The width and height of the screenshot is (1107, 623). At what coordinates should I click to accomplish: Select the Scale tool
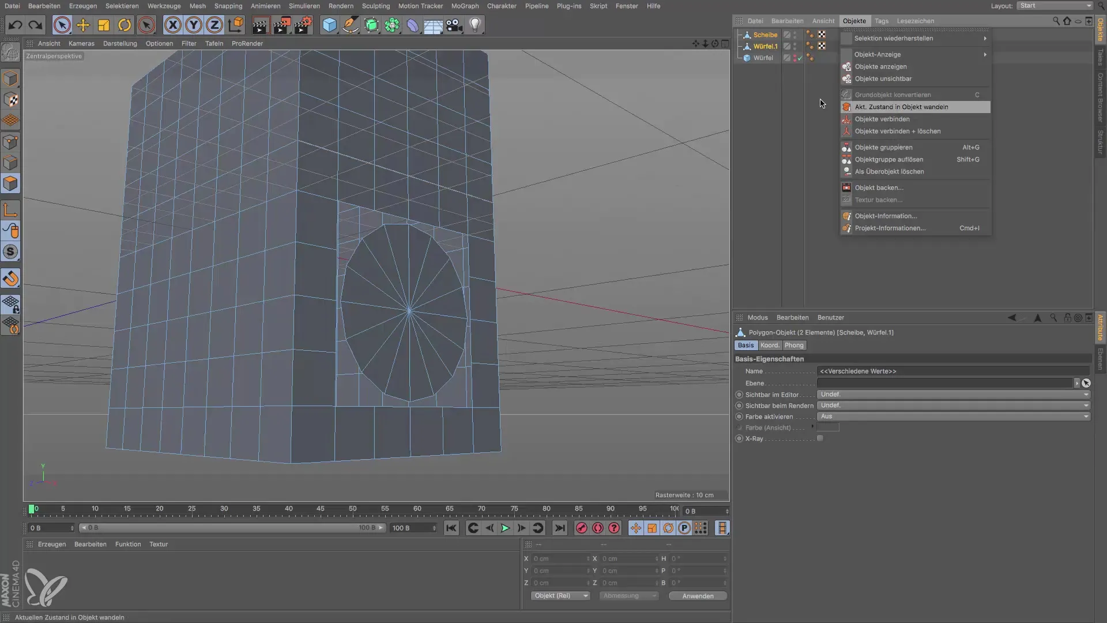click(x=104, y=25)
